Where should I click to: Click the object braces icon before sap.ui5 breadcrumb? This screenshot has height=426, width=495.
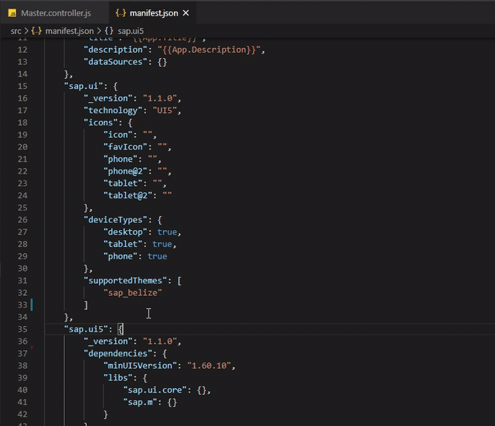point(109,31)
